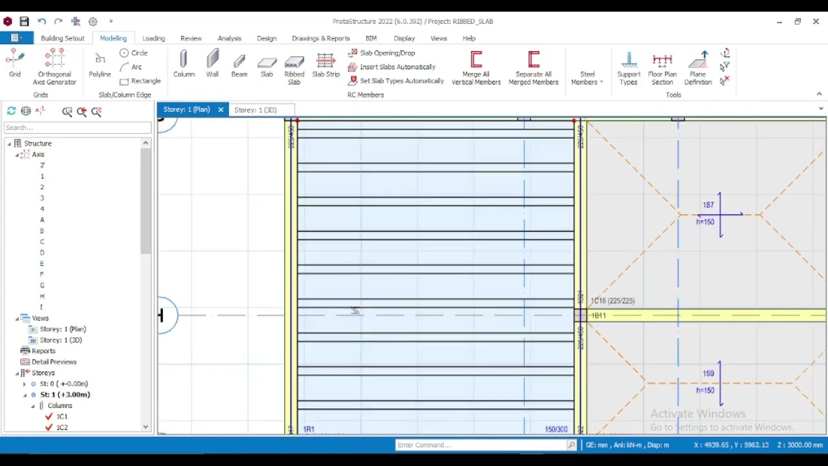Switch to the Loading tab
This screenshot has width=828, height=466.
[x=153, y=38]
